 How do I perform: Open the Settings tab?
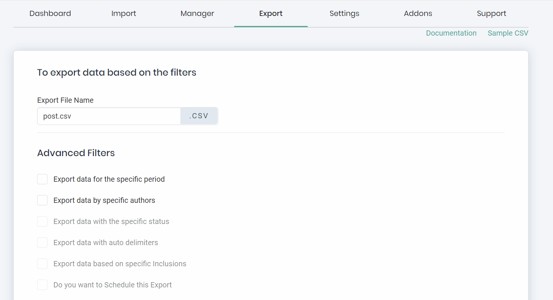[x=344, y=14]
